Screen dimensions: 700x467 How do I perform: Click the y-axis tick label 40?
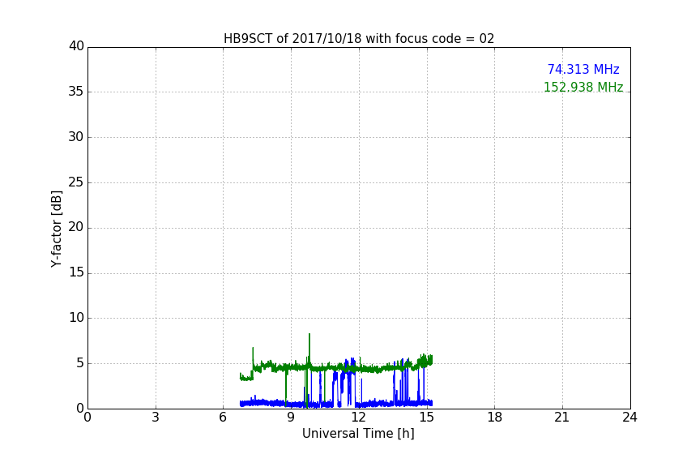(76, 46)
